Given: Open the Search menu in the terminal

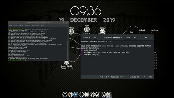Looking at the screenshot, I should point(27,25).
